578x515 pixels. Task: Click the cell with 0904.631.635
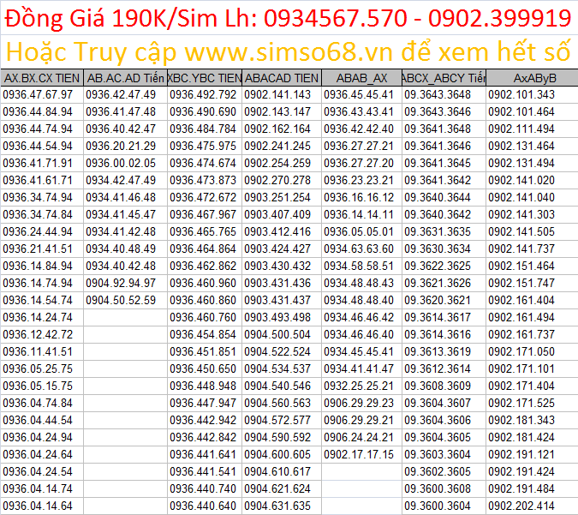(x=277, y=506)
